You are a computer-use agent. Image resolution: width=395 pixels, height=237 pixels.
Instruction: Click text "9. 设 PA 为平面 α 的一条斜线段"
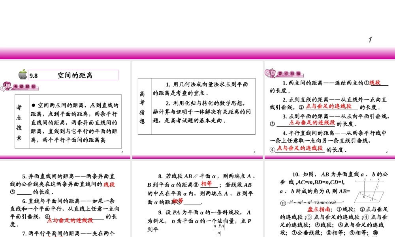[x=200, y=213]
